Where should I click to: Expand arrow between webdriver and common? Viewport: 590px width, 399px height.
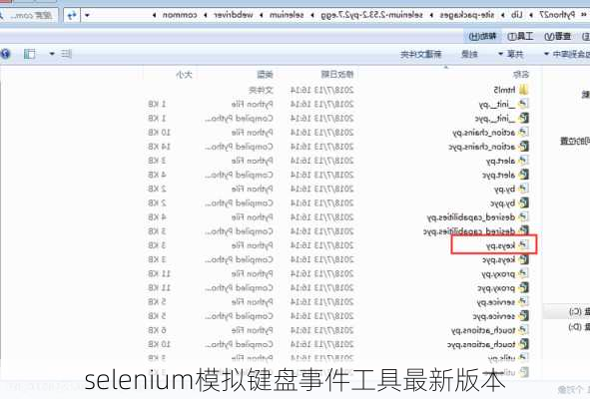click(206, 15)
